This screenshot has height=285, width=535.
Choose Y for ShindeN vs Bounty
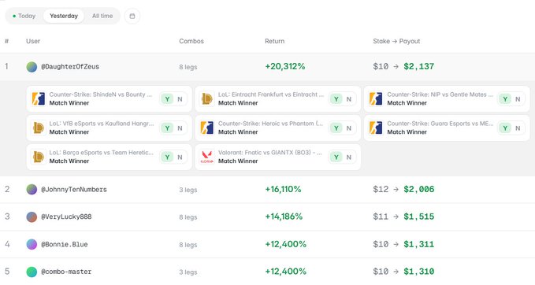(167, 99)
